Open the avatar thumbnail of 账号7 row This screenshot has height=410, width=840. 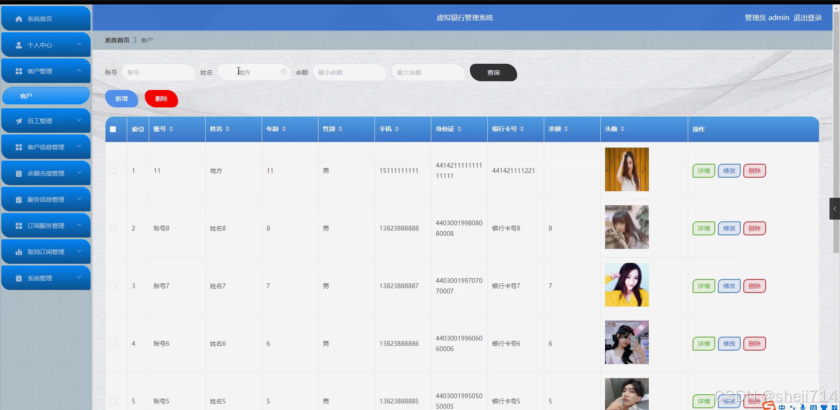click(x=627, y=285)
